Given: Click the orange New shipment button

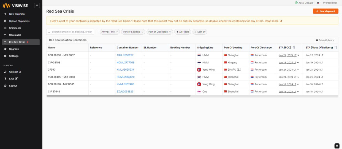Looking at the screenshot, I should pyautogui.click(x=325, y=11).
